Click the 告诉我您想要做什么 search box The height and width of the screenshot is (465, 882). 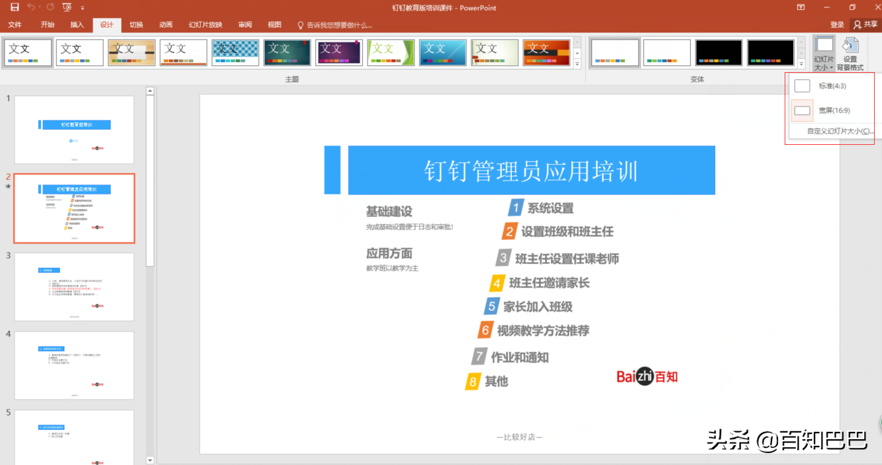point(335,25)
